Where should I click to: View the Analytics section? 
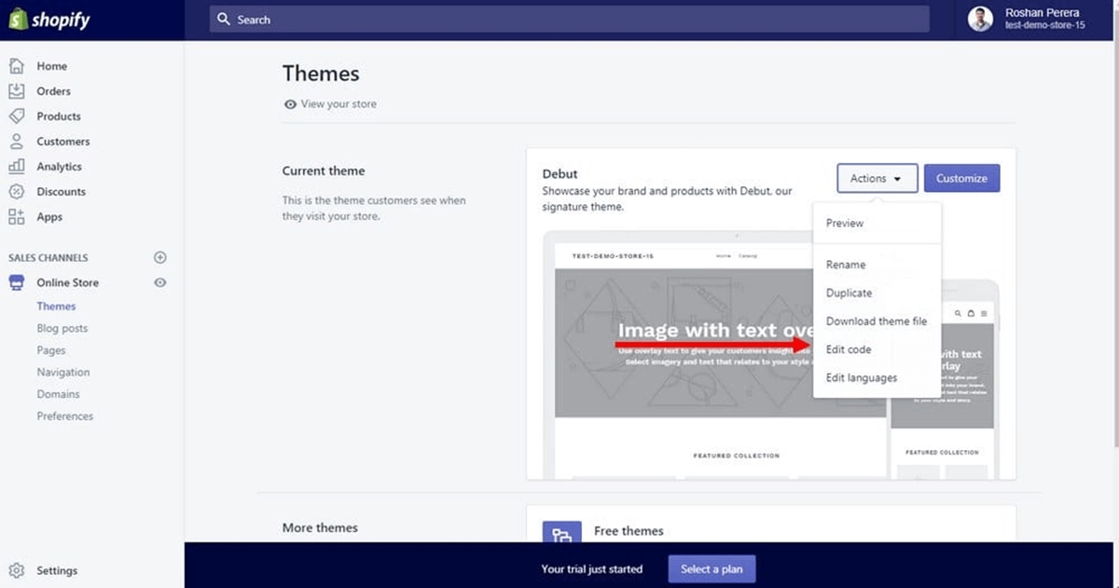(59, 167)
